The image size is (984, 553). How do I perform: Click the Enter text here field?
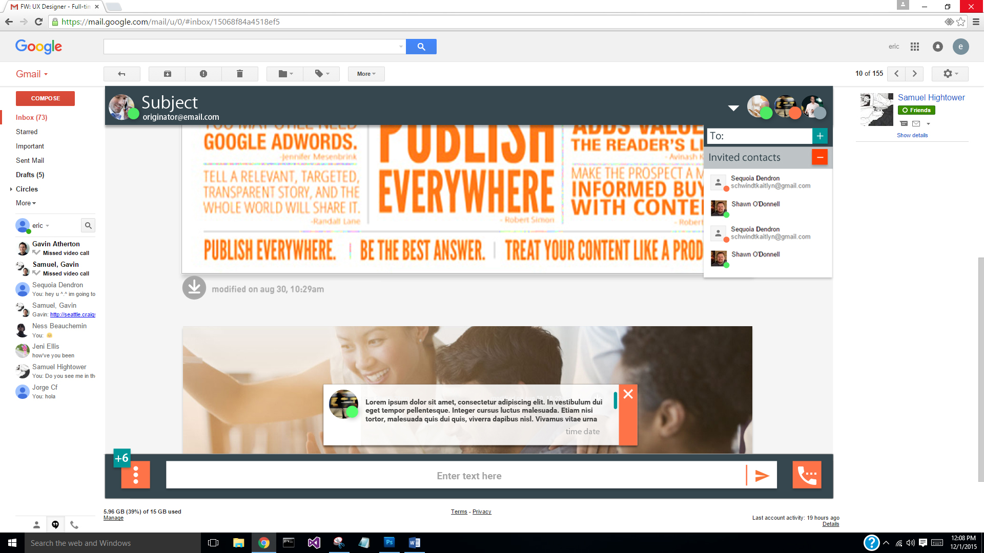point(455,476)
